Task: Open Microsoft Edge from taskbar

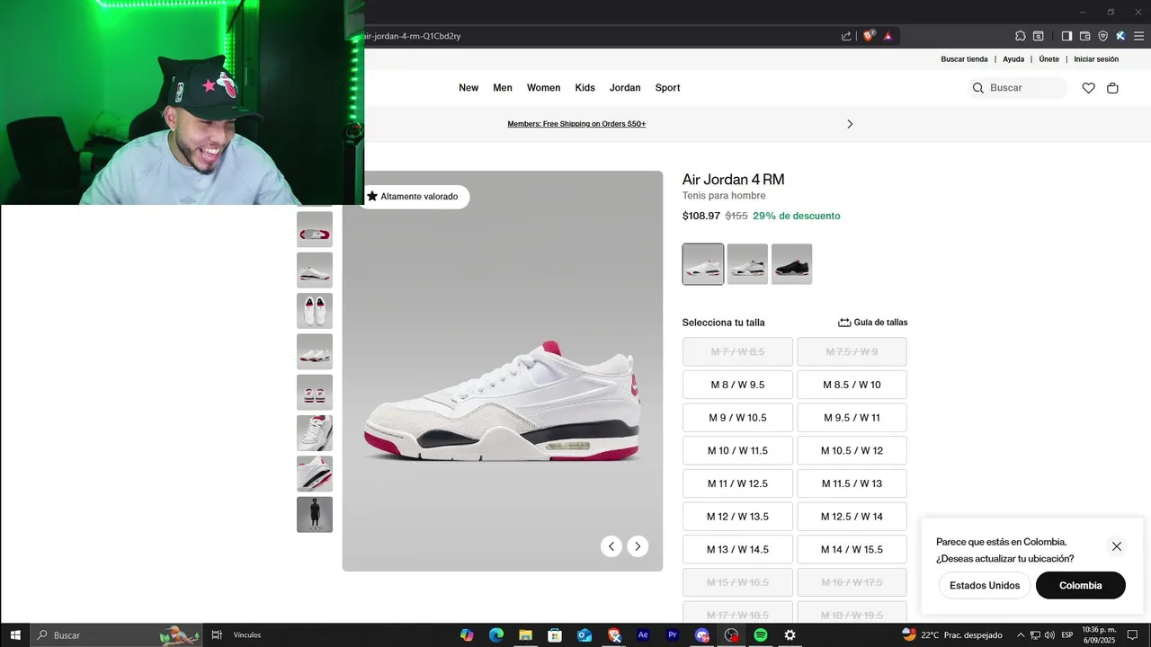Action: point(496,635)
